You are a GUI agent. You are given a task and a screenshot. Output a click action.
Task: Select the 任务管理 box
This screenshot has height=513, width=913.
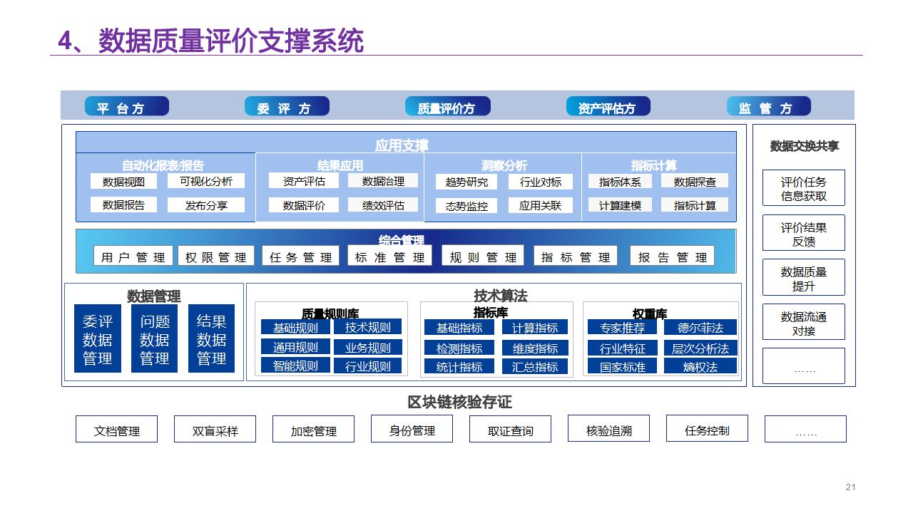301,256
